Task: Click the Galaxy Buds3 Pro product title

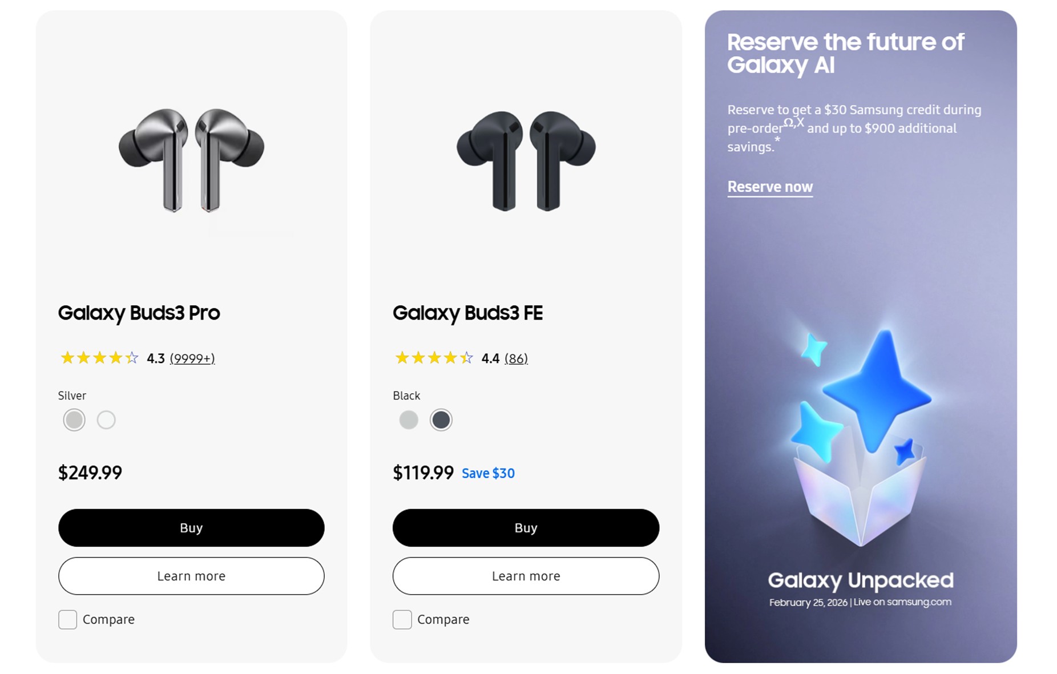Action: [x=139, y=313]
